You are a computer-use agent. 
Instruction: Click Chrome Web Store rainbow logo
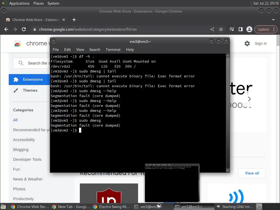coord(17,43)
